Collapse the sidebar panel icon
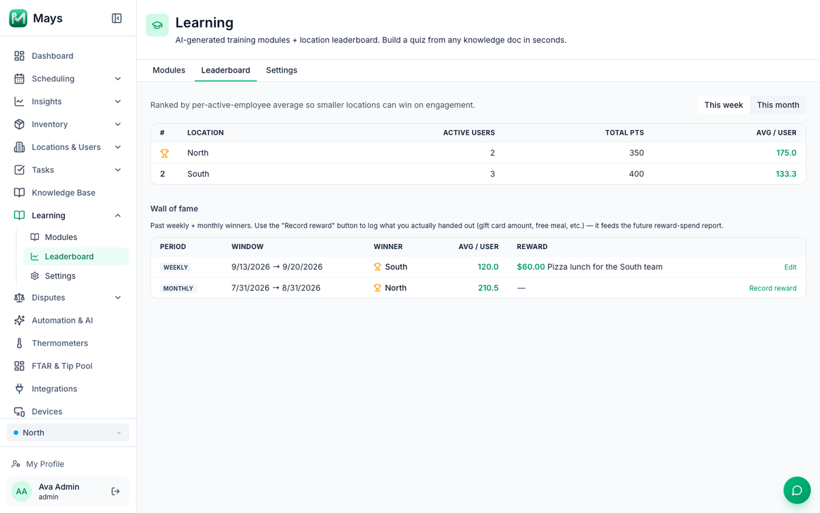 point(117,18)
